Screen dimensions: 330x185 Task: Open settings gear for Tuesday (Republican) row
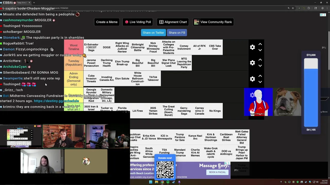click(252, 63)
